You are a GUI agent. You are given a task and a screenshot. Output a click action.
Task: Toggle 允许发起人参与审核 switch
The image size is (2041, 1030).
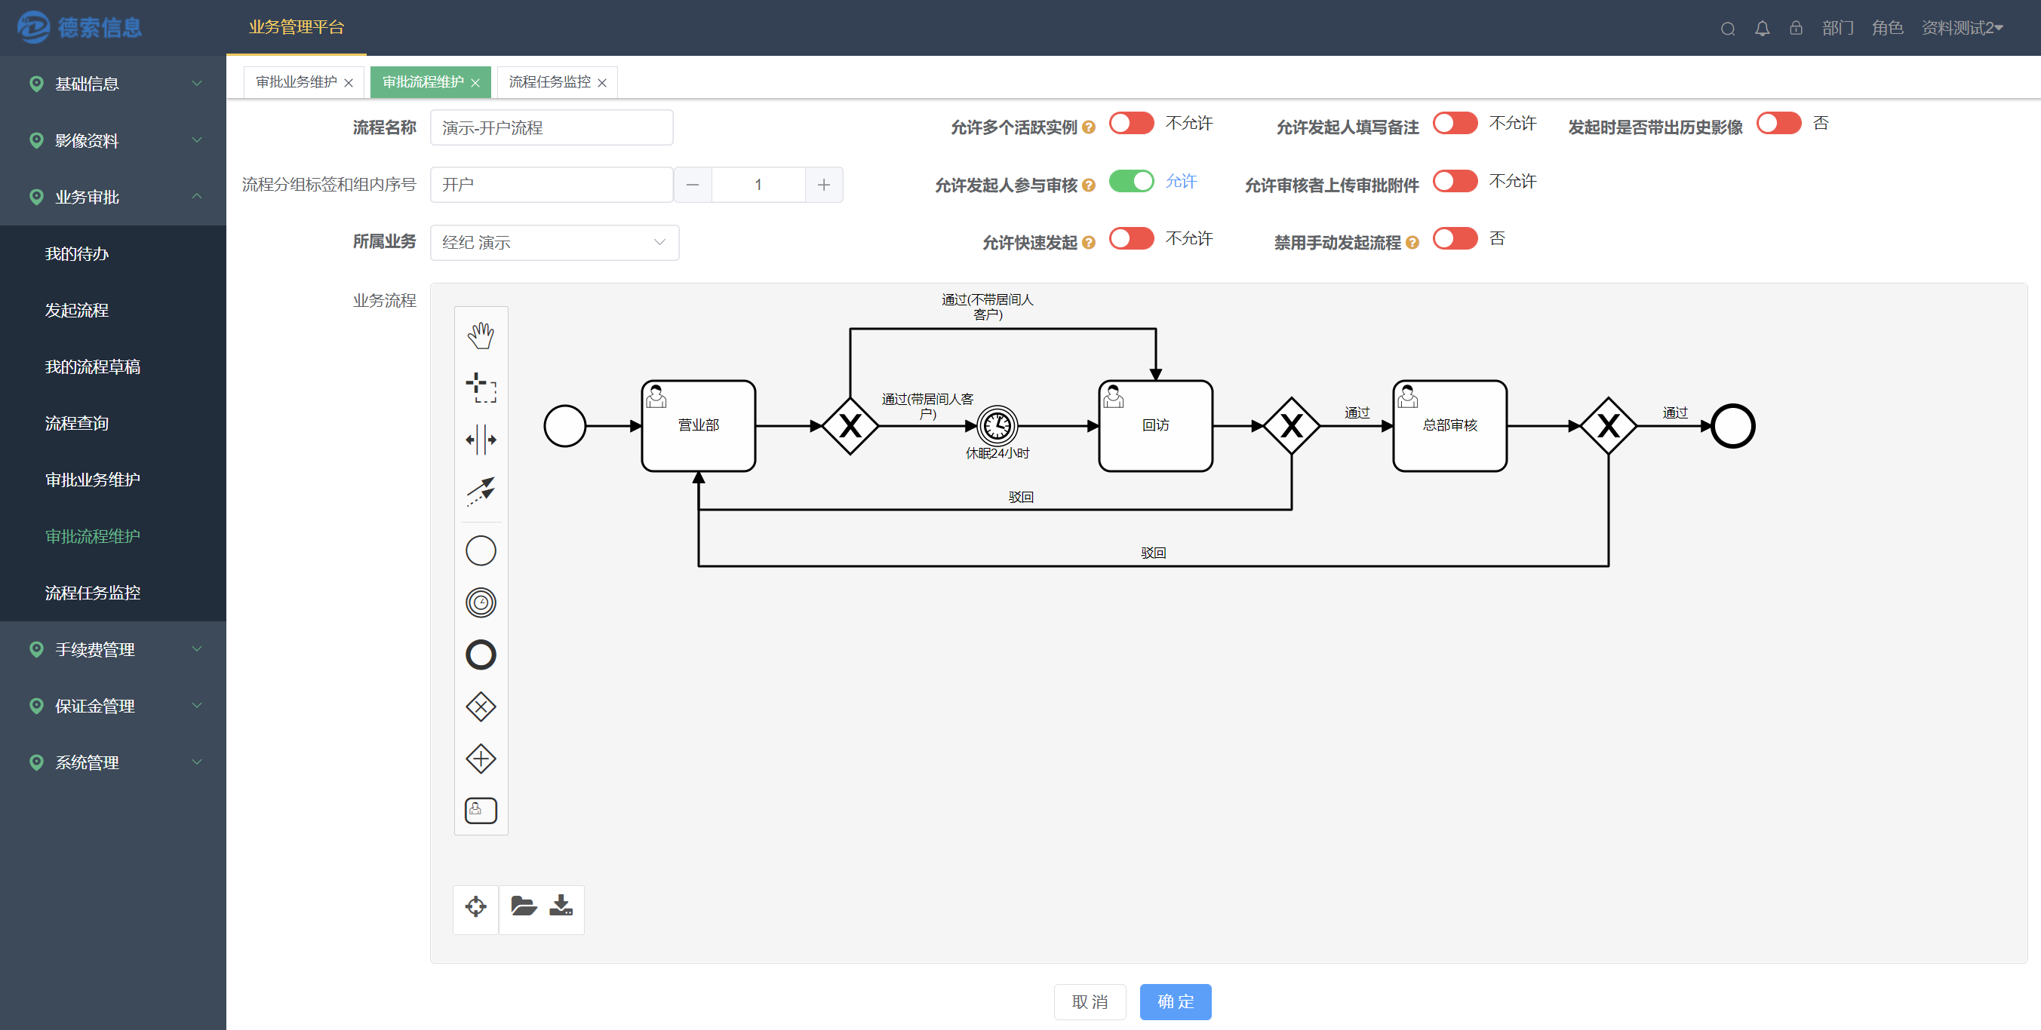(x=1130, y=181)
